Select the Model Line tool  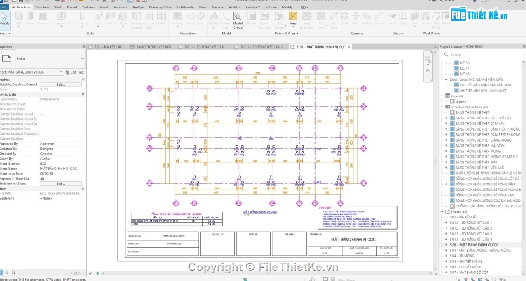(x=225, y=20)
